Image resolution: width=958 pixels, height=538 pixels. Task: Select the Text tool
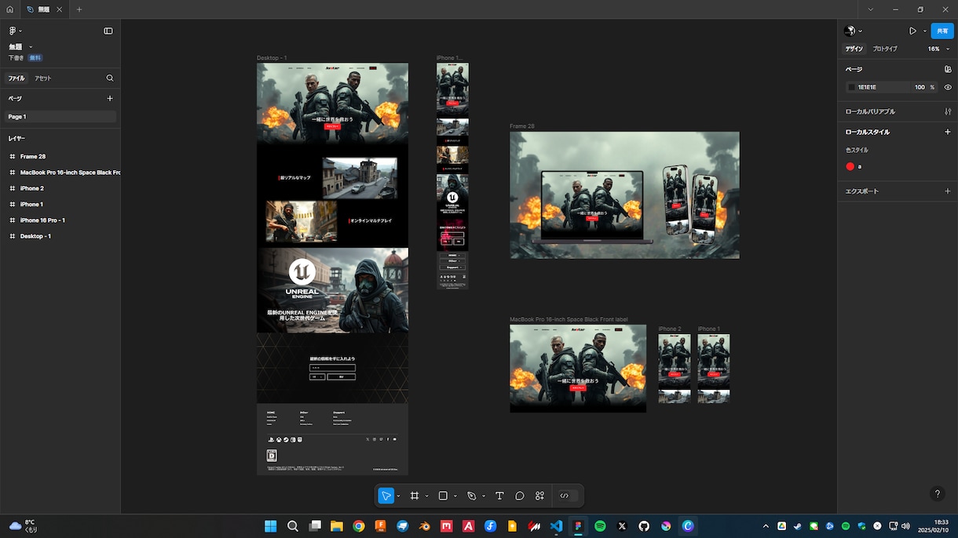pyautogui.click(x=499, y=496)
